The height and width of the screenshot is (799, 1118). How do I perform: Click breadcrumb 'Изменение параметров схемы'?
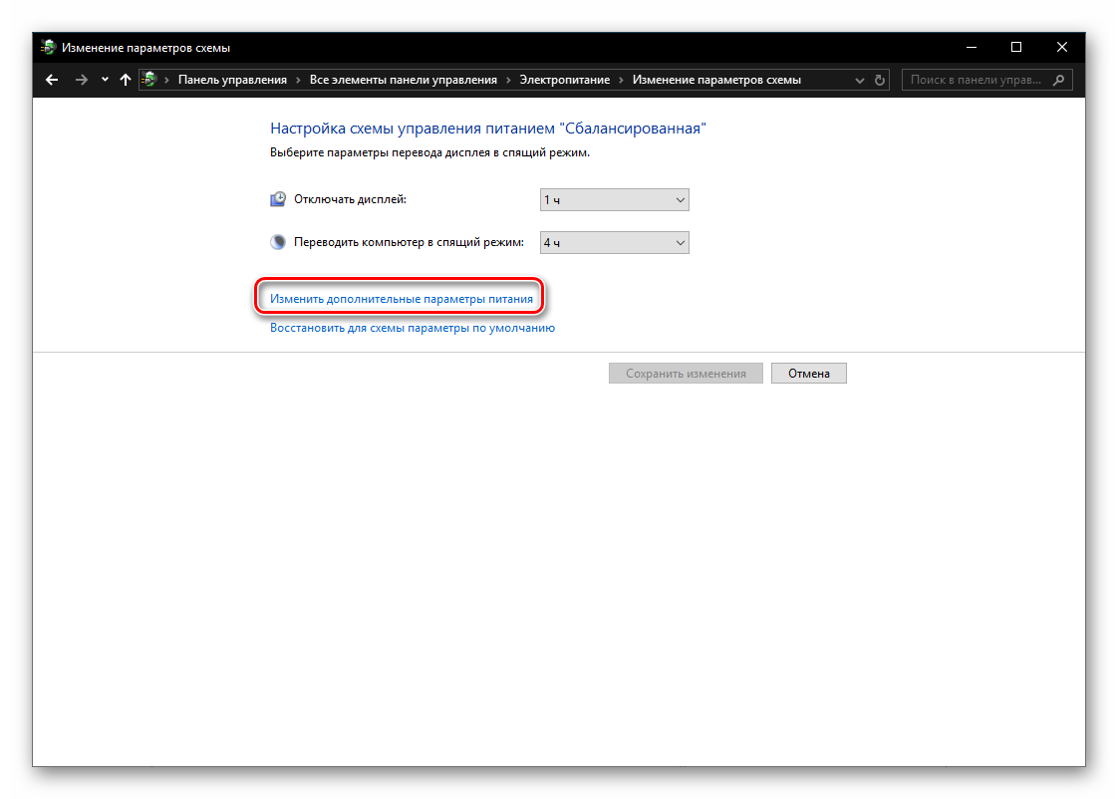tap(716, 80)
